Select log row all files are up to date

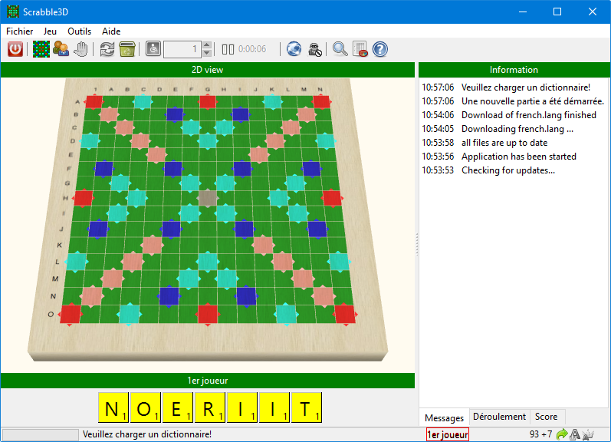coord(514,143)
